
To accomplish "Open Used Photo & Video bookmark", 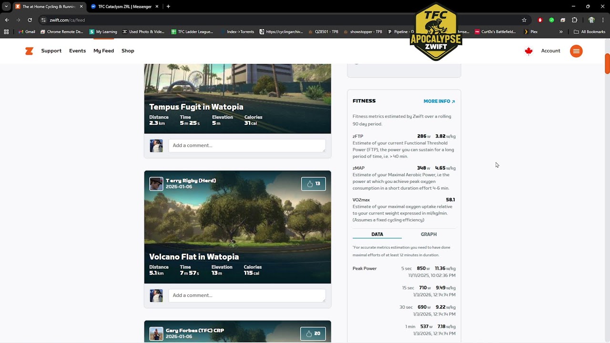I will point(143,32).
